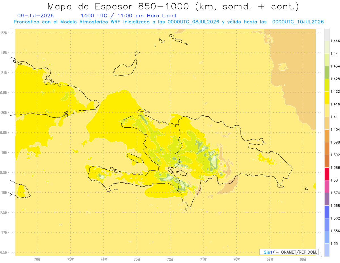The image size is (340, 263).
Task: Click the colorbar value '1.356'
Action: click(x=335, y=231)
